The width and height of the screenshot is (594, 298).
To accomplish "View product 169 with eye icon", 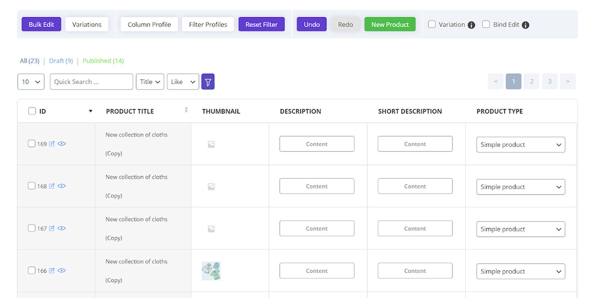I will [x=62, y=144].
